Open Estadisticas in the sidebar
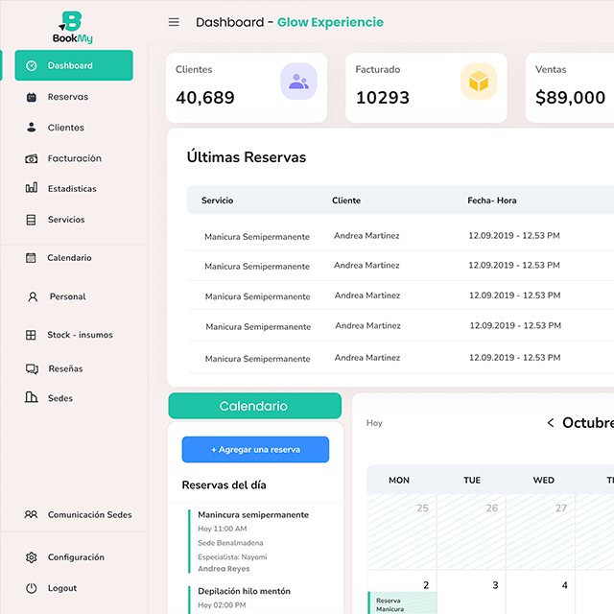The image size is (614, 614). tap(72, 189)
